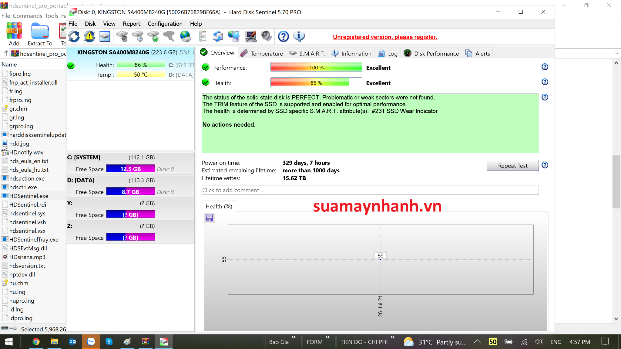Click the speaker sound alert icon
Viewport: 621px width, 349px height.
click(x=266, y=36)
